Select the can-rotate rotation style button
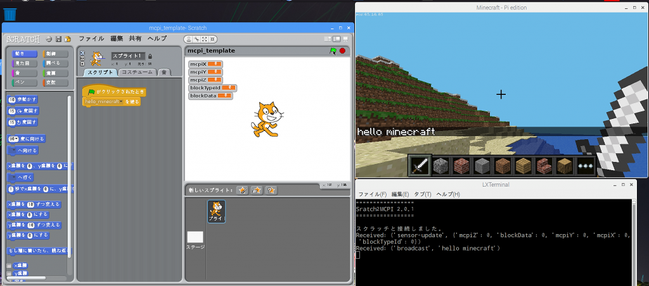This screenshot has height=286, width=649. pyautogui.click(x=82, y=53)
